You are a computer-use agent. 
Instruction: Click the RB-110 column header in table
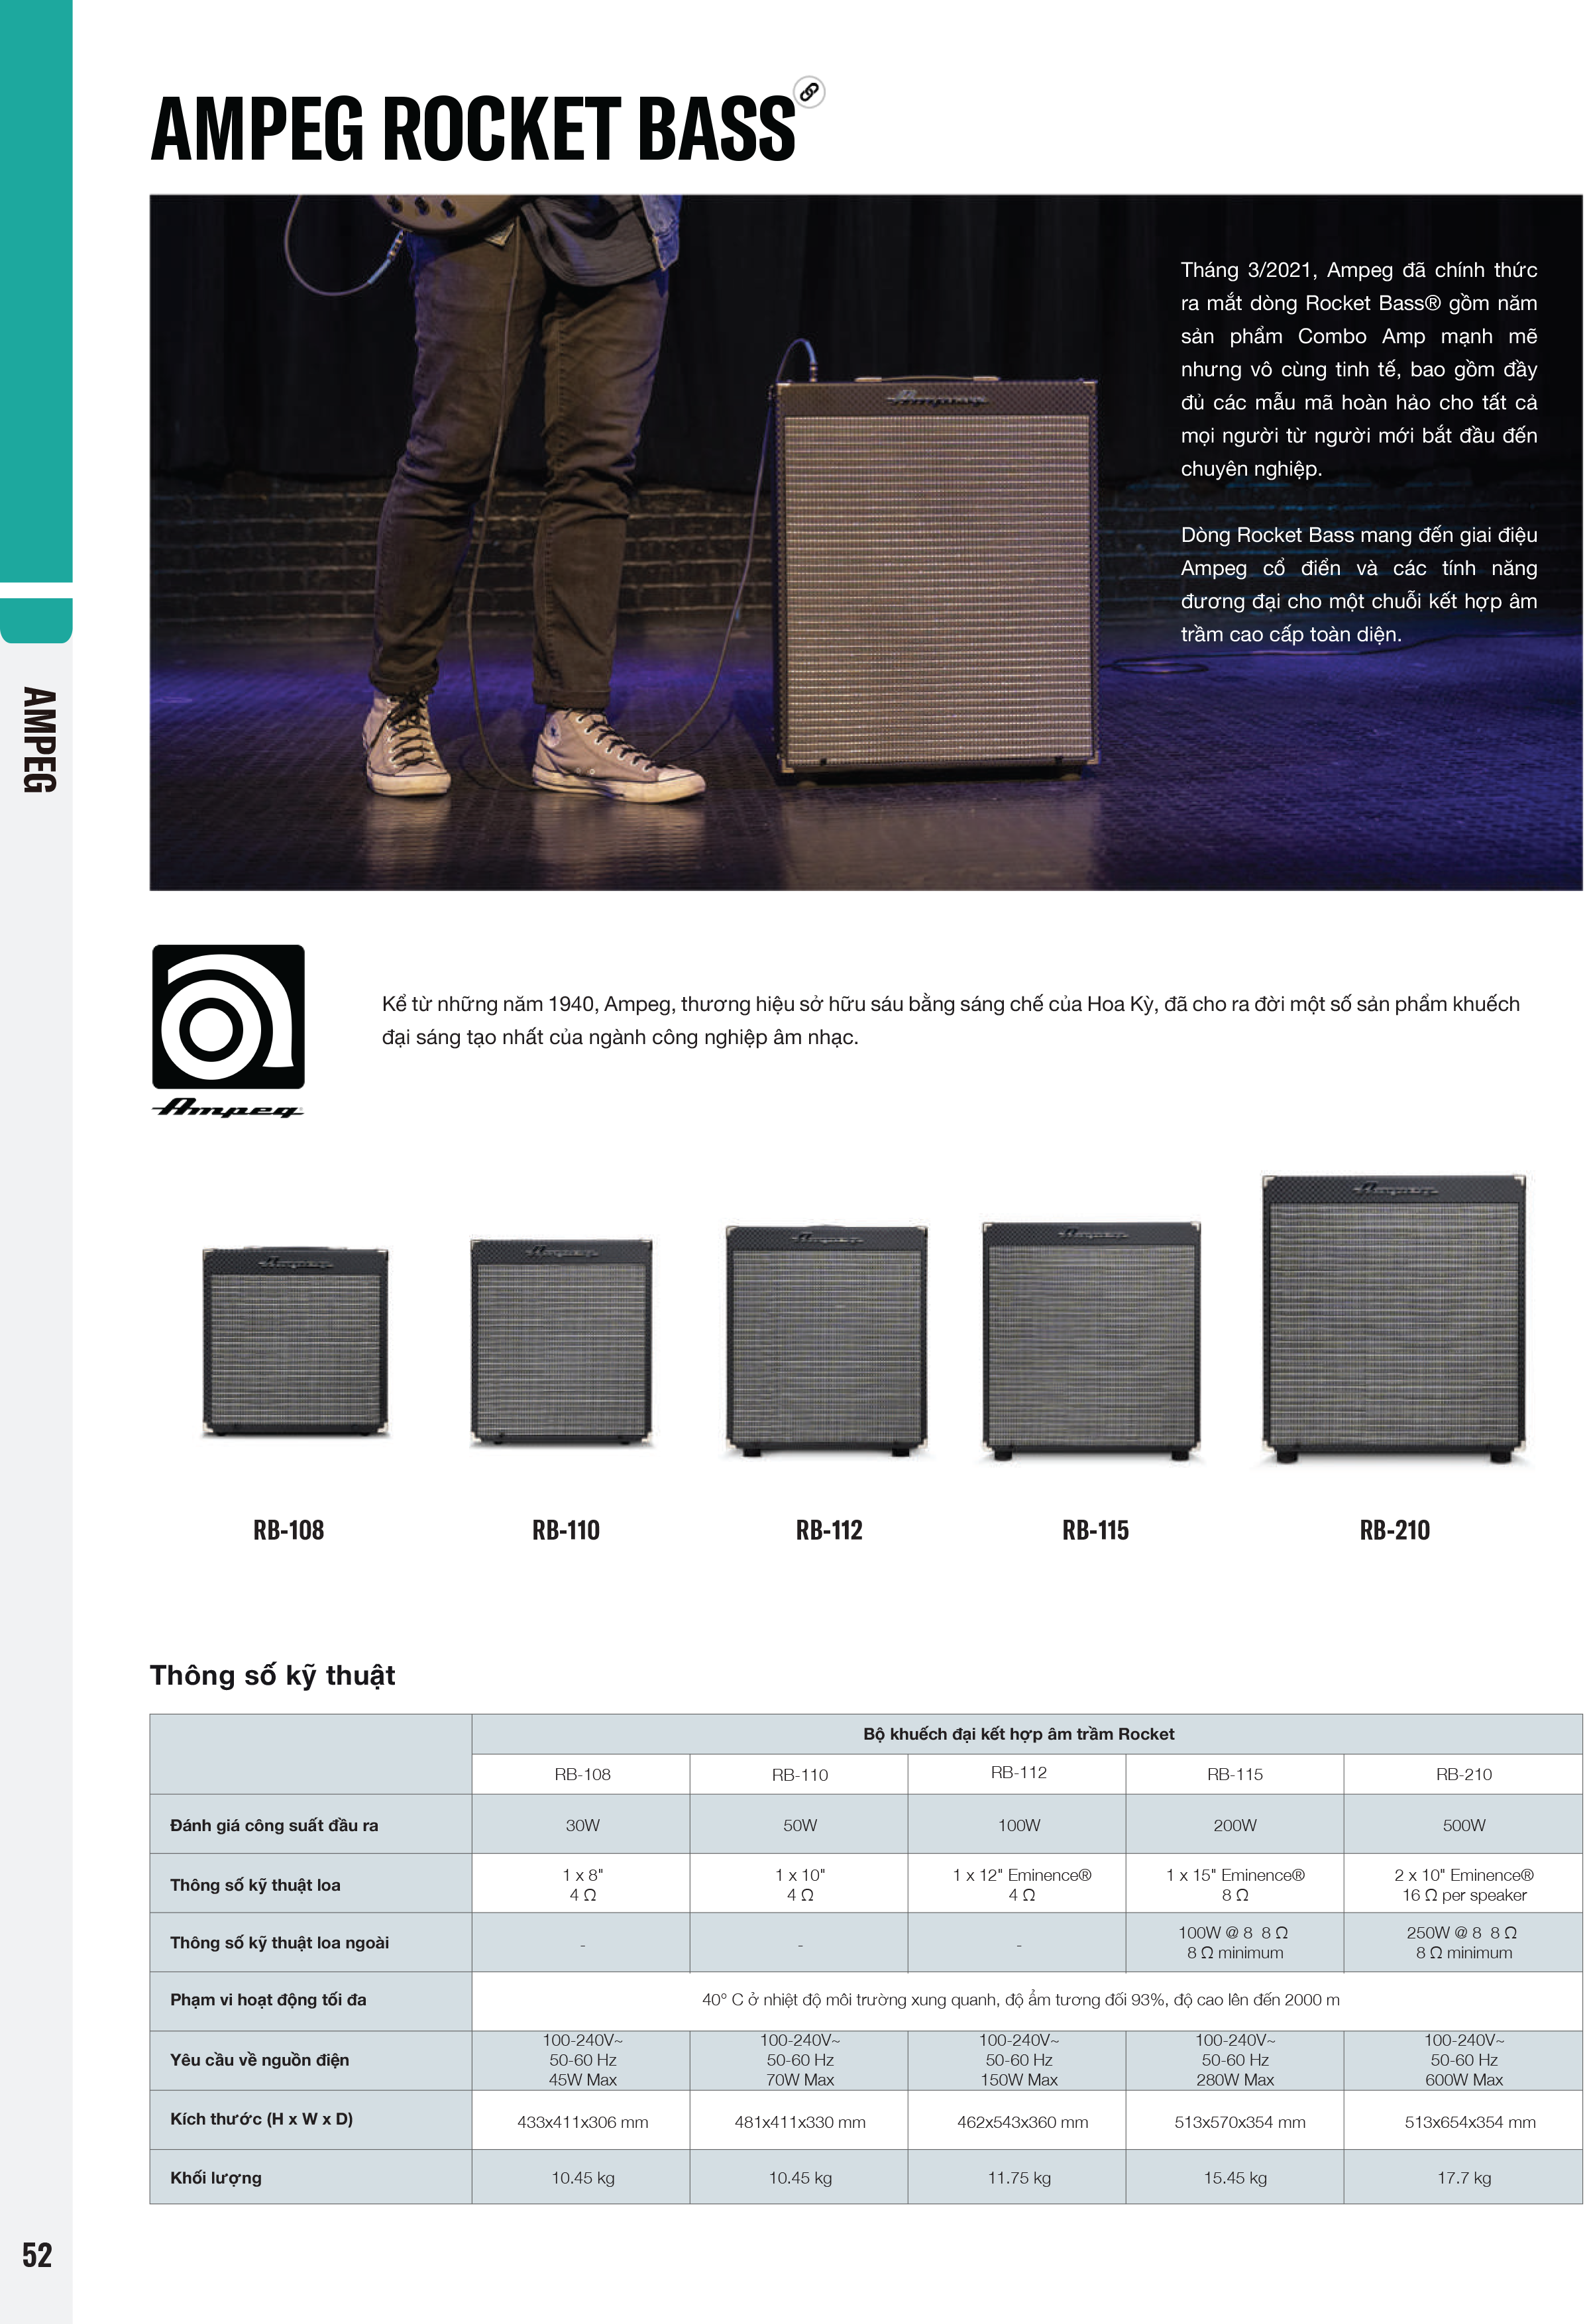coord(800,1775)
